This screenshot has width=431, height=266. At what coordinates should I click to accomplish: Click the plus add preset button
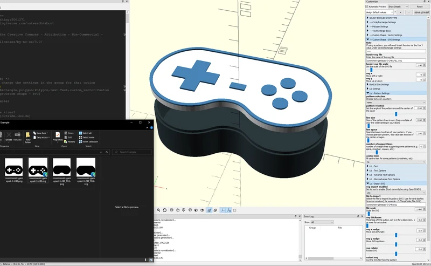400,12
